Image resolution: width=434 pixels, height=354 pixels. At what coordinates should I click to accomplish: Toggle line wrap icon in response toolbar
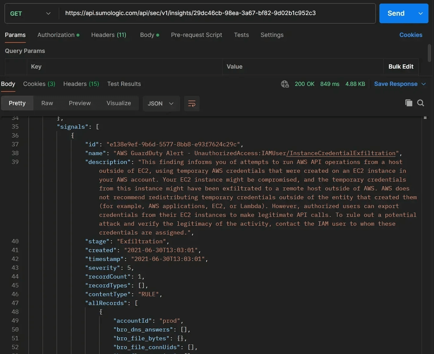tap(192, 104)
